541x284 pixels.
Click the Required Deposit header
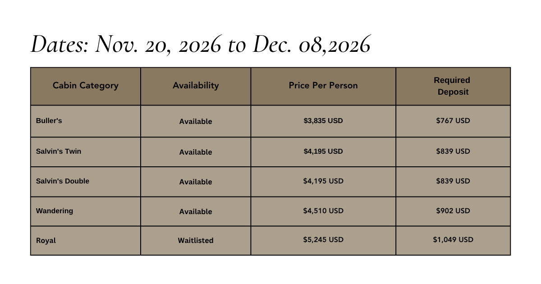coord(453,86)
